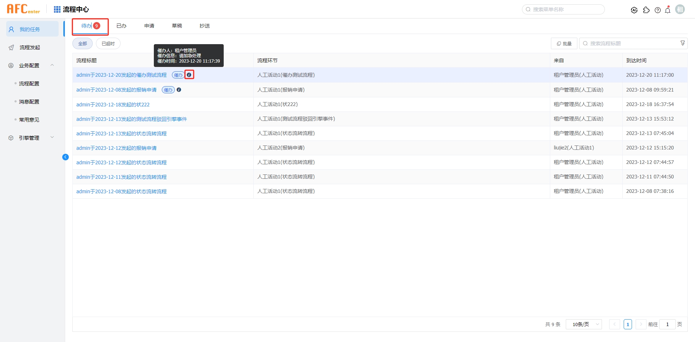Open the 10条/页 page size dropdown
Screen dimensions: 695x342
click(584, 324)
